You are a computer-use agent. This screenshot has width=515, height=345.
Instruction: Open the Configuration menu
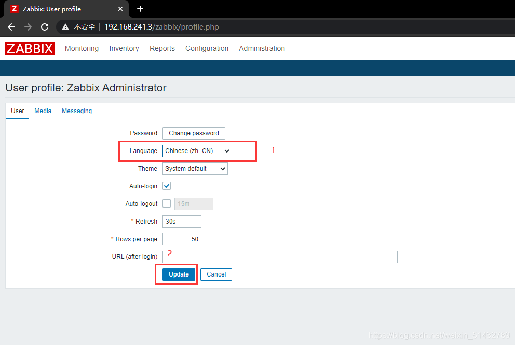pos(207,48)
